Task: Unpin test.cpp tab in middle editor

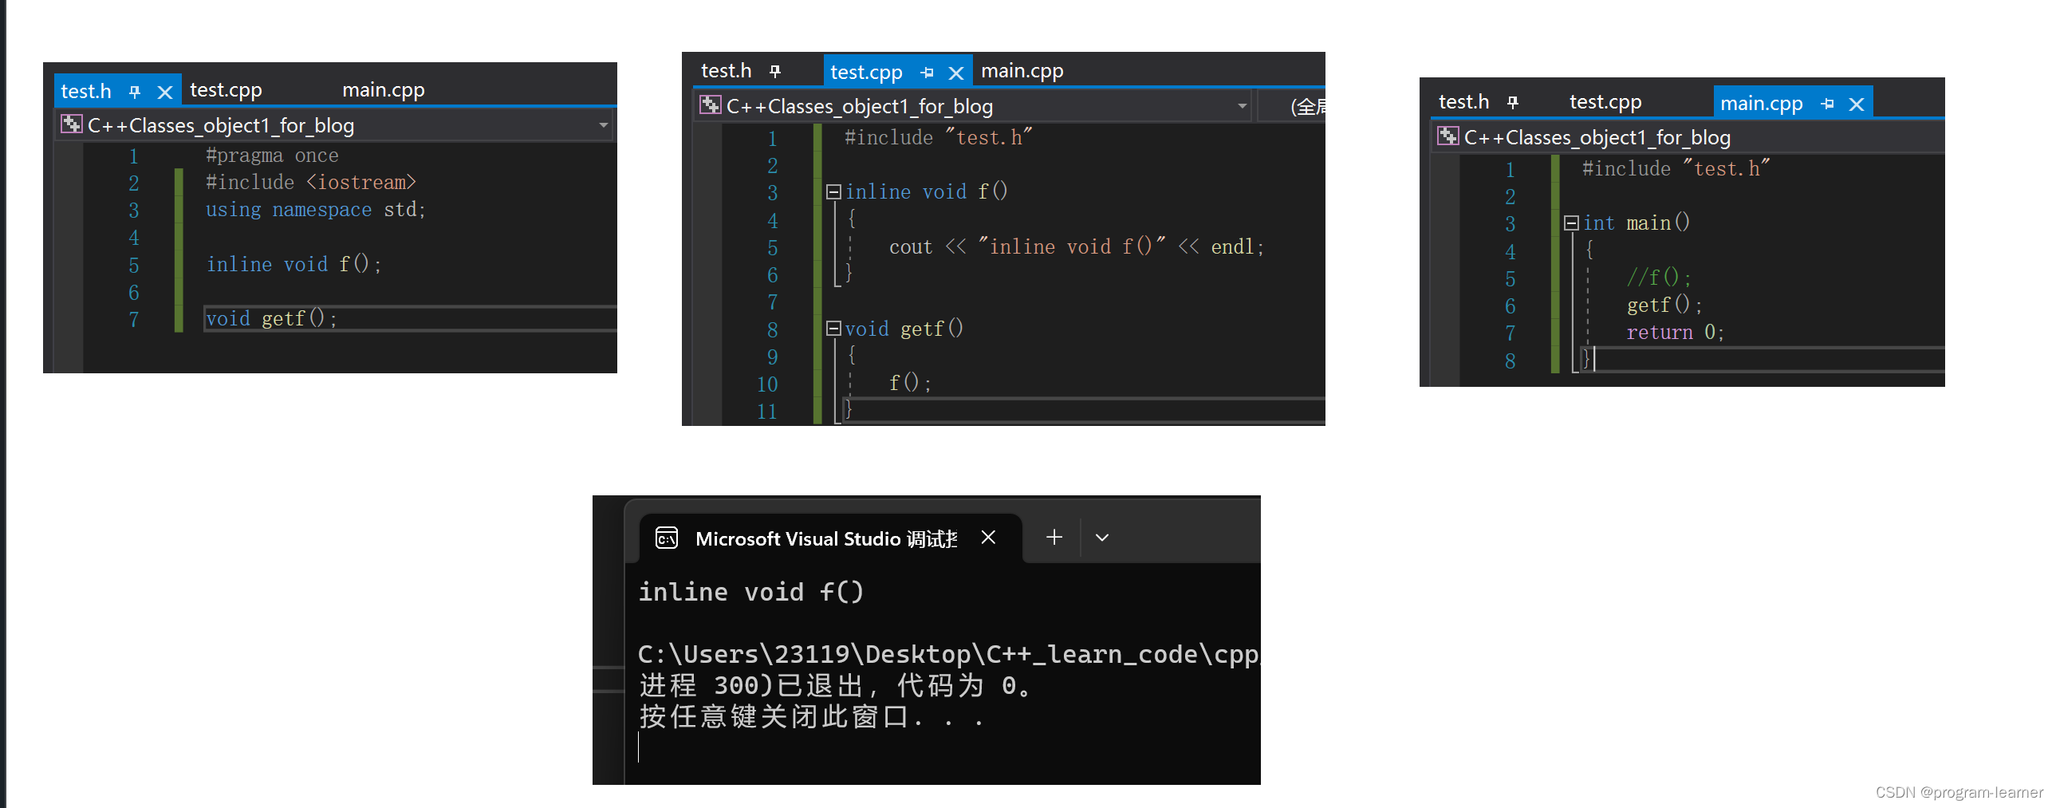Action: coord(927,73)
